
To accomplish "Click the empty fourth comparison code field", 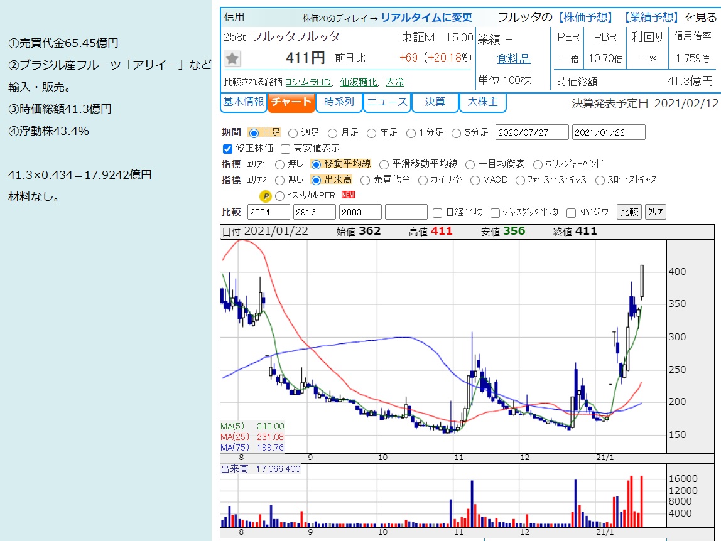I will point(406,212).
